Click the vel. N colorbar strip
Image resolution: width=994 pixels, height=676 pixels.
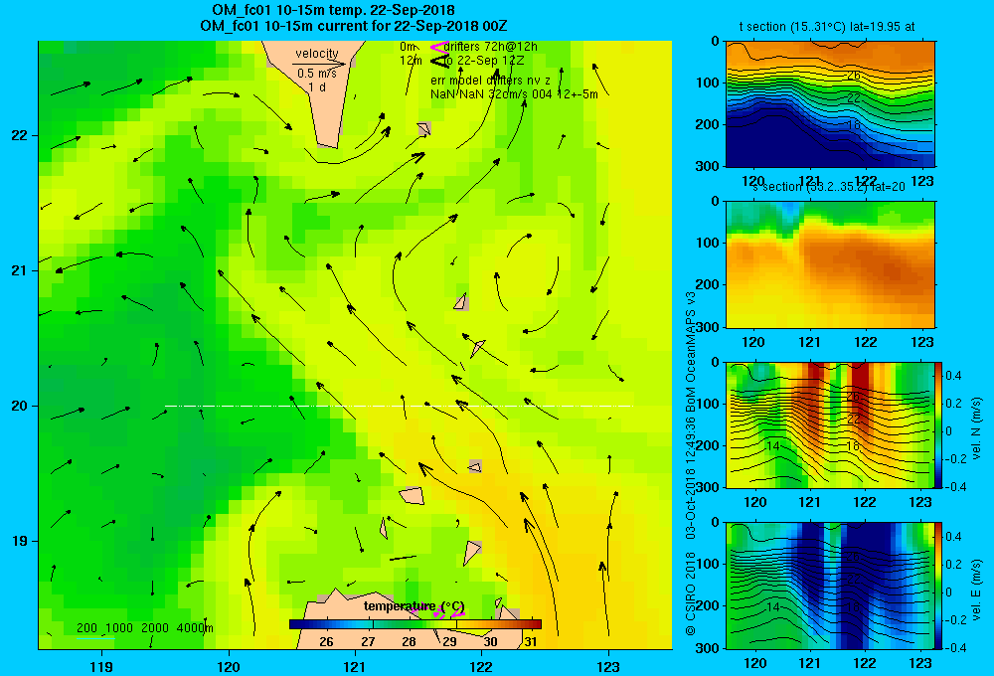click(939, 424)
